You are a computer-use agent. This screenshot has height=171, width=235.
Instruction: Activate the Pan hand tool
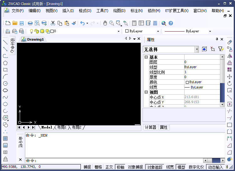(x=105, y=23)
